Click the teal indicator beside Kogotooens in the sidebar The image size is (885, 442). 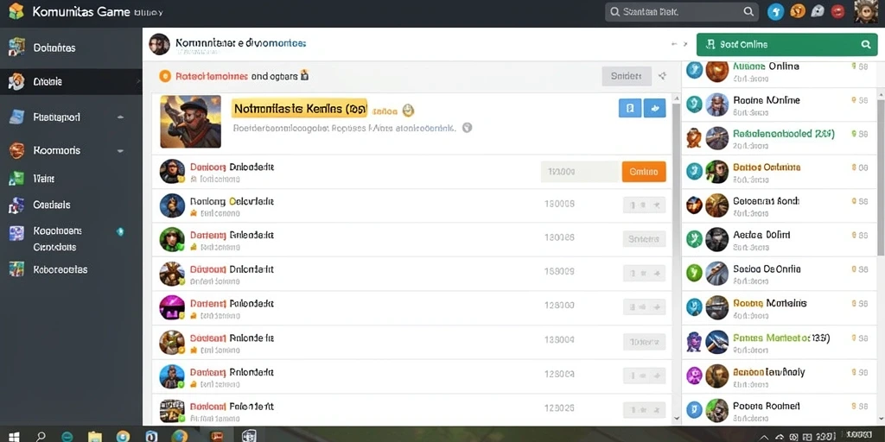click(119, 231)
